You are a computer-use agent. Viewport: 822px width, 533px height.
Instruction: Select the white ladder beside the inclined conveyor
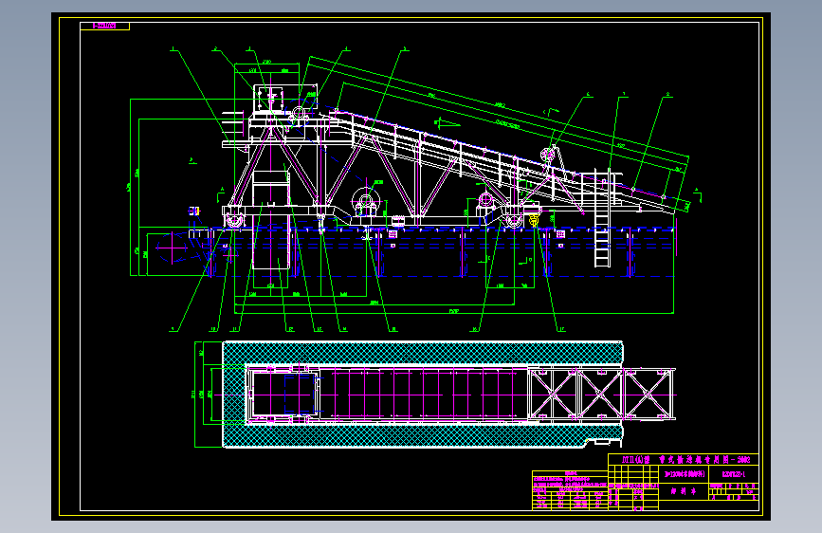pos(602,218)
